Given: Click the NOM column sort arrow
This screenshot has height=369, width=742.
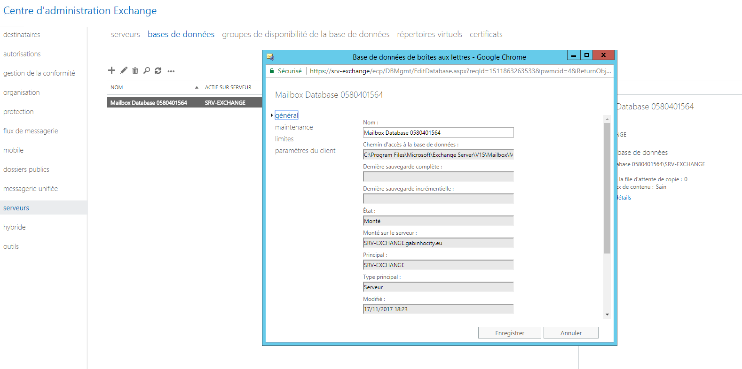Looking at the screenshot, I should (x=197, y=87).
